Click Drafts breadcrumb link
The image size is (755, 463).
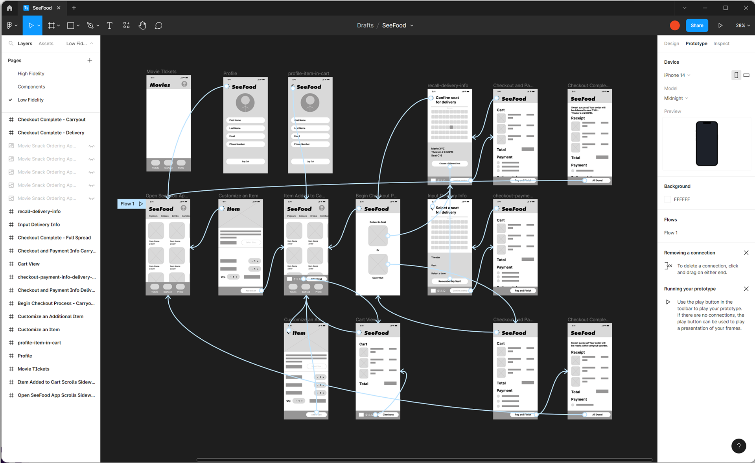coord(365,26)
